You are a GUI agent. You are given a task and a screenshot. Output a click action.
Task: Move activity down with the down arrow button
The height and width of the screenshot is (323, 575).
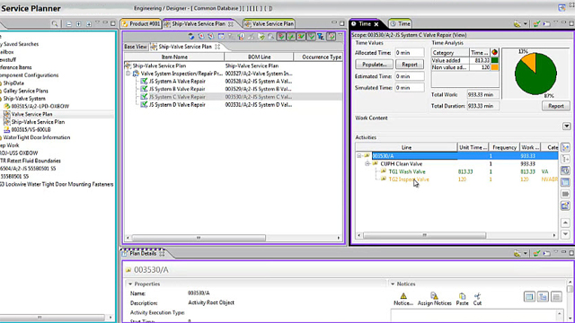click(x=565, y=234)
